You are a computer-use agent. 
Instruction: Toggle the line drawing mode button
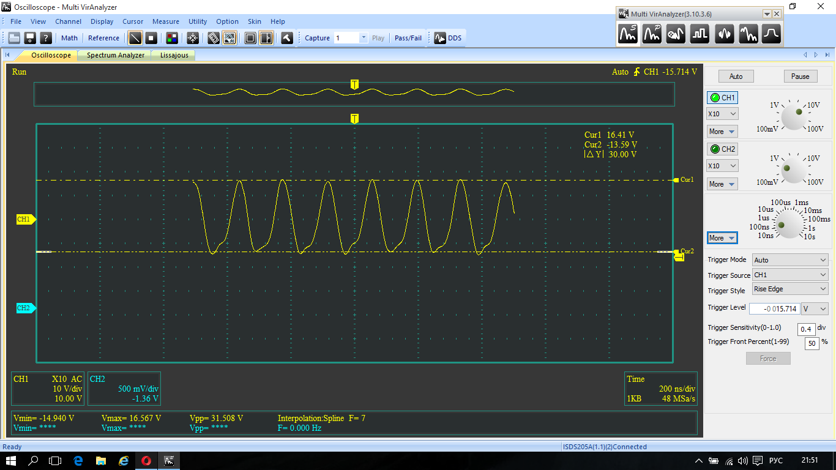coord(135,38)
